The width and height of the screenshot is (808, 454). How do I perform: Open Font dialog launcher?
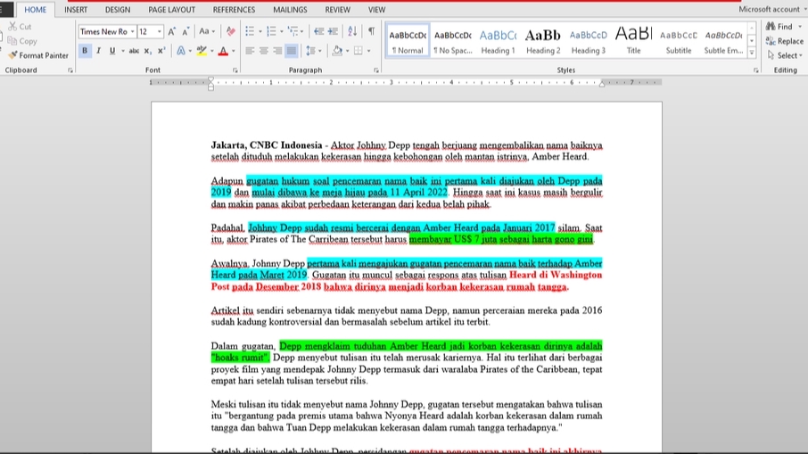235,70
